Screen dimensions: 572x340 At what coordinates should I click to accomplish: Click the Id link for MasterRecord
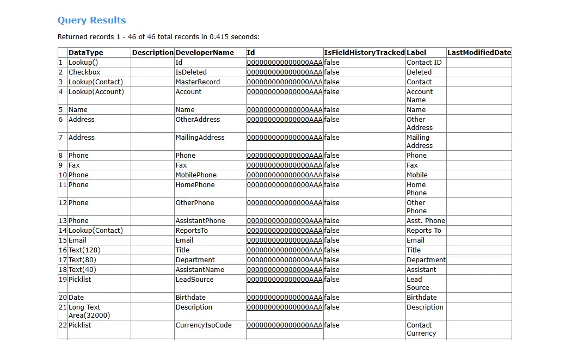tap(284, 82)
